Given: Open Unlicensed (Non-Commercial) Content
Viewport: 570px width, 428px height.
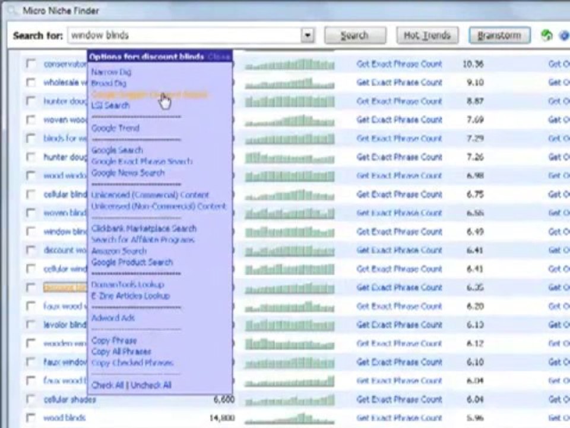Looking at the screenshot, I should [x=159, y=206].
